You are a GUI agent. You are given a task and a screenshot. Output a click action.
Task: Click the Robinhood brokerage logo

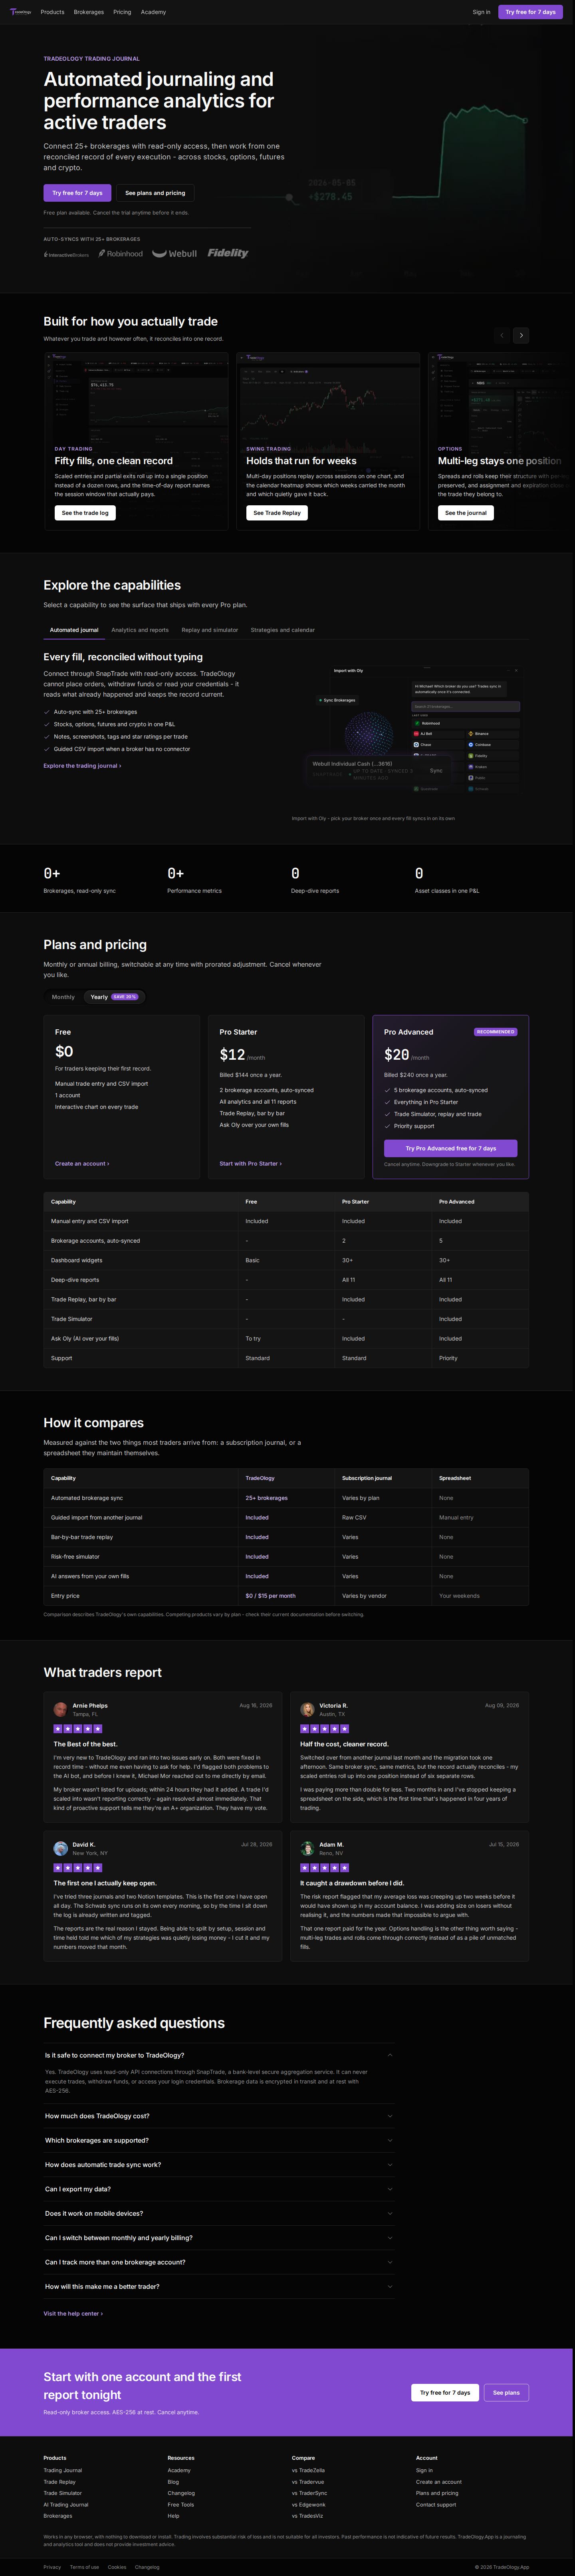click(x=121, y=254)
